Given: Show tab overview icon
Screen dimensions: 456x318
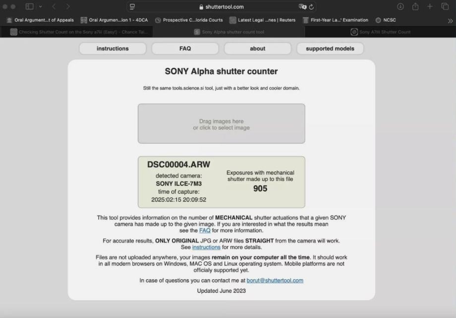Looking at the screenshot, I should 445,6.
